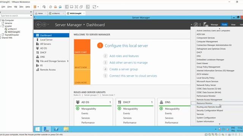The image size is (243, 136).
Task: Open the Windows Start button in VM
Action: (37, 129)
